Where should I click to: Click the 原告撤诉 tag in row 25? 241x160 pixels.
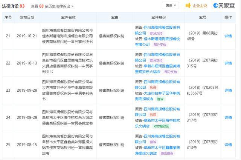(167, 153)
